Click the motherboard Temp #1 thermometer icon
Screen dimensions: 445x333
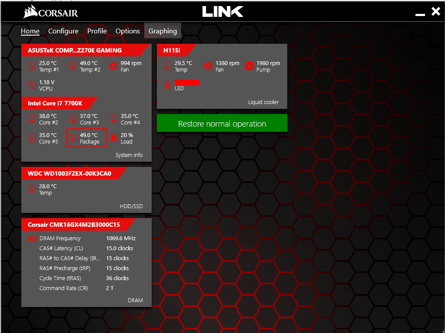[x=32, y=66]
